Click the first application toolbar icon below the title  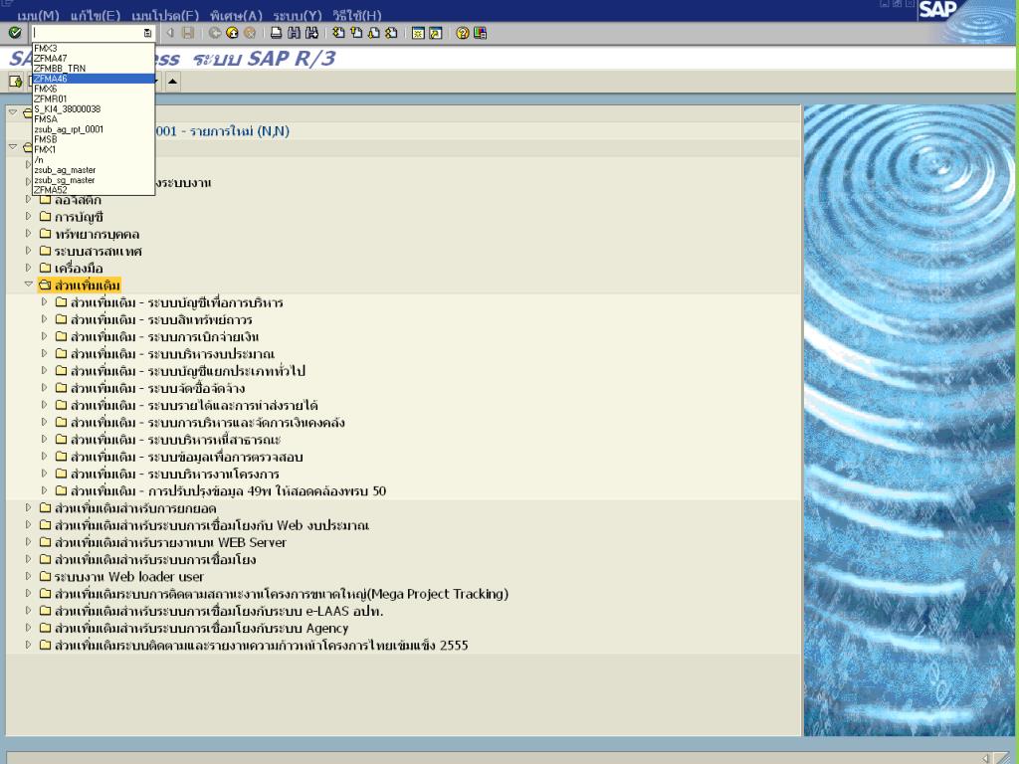click(16, 82)
